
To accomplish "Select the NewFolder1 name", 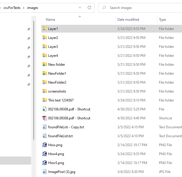I will point(57,74).
